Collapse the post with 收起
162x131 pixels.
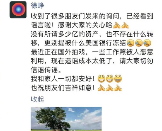point(37,99)
